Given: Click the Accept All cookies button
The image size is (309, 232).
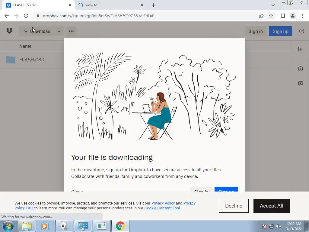Looking at the screenshot, I should 271,206.
